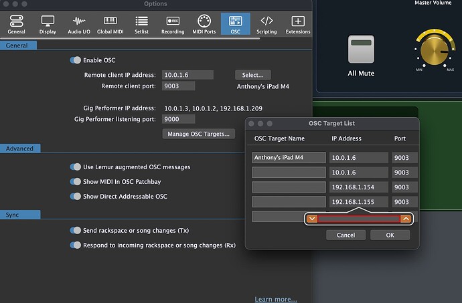Toggle Show MIDI In OSC Patchbay

pyautogui.click(x=75, y=181)
